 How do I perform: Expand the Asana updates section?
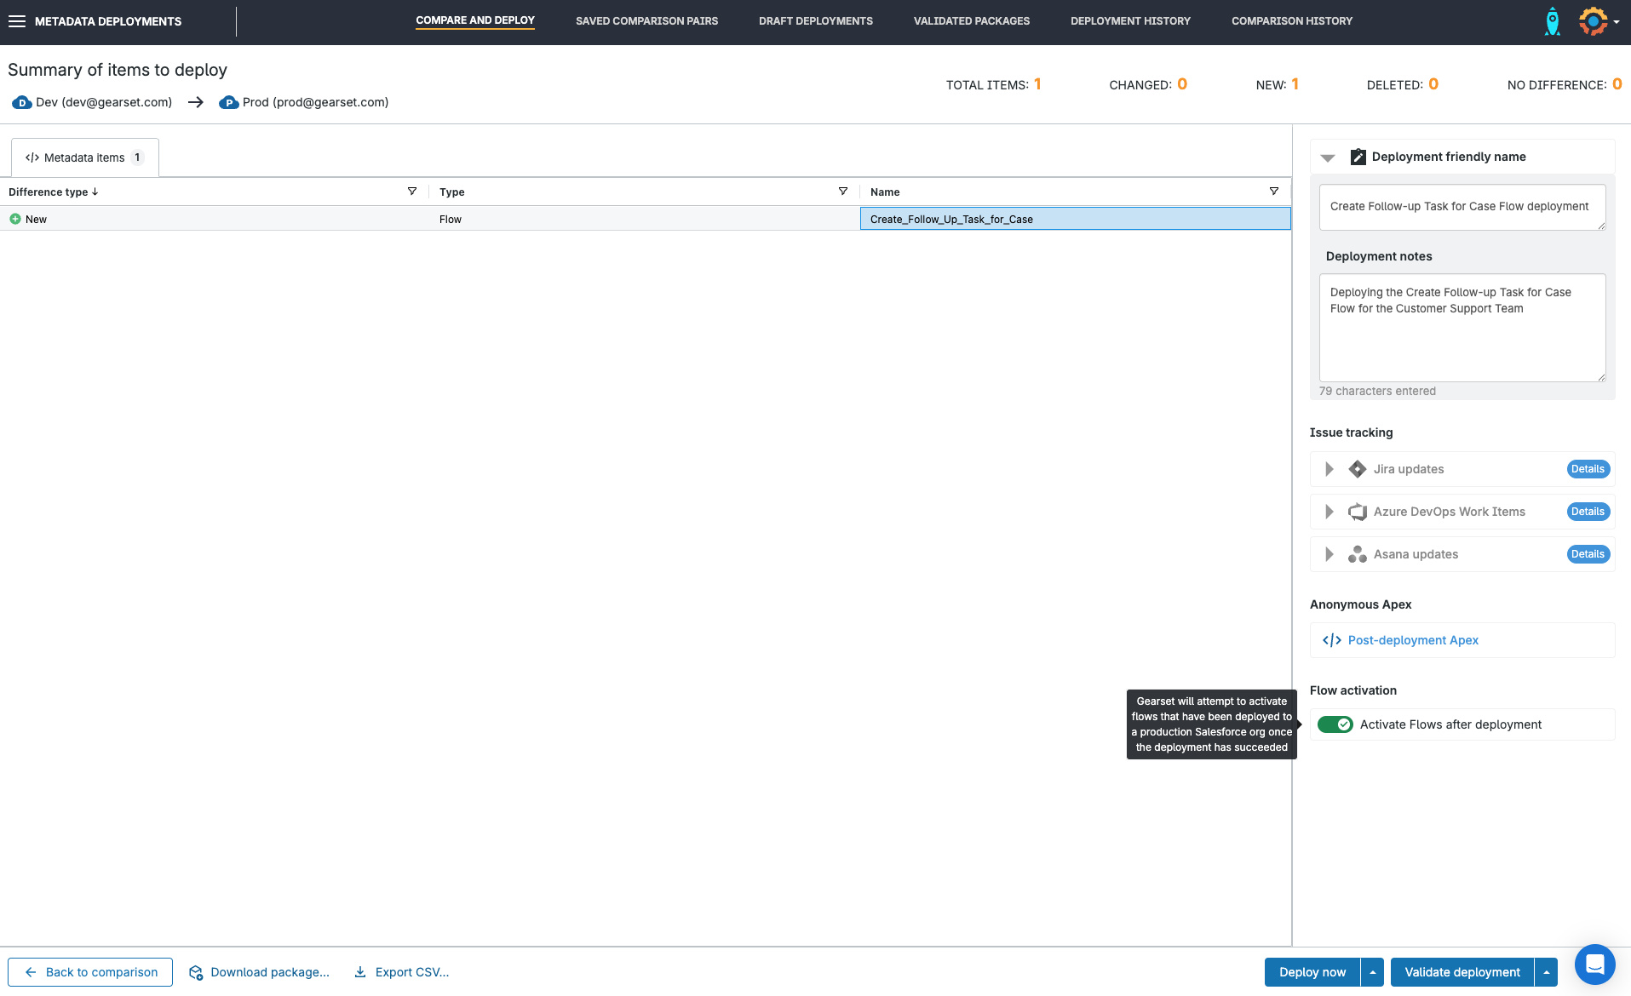point(1329,554)
